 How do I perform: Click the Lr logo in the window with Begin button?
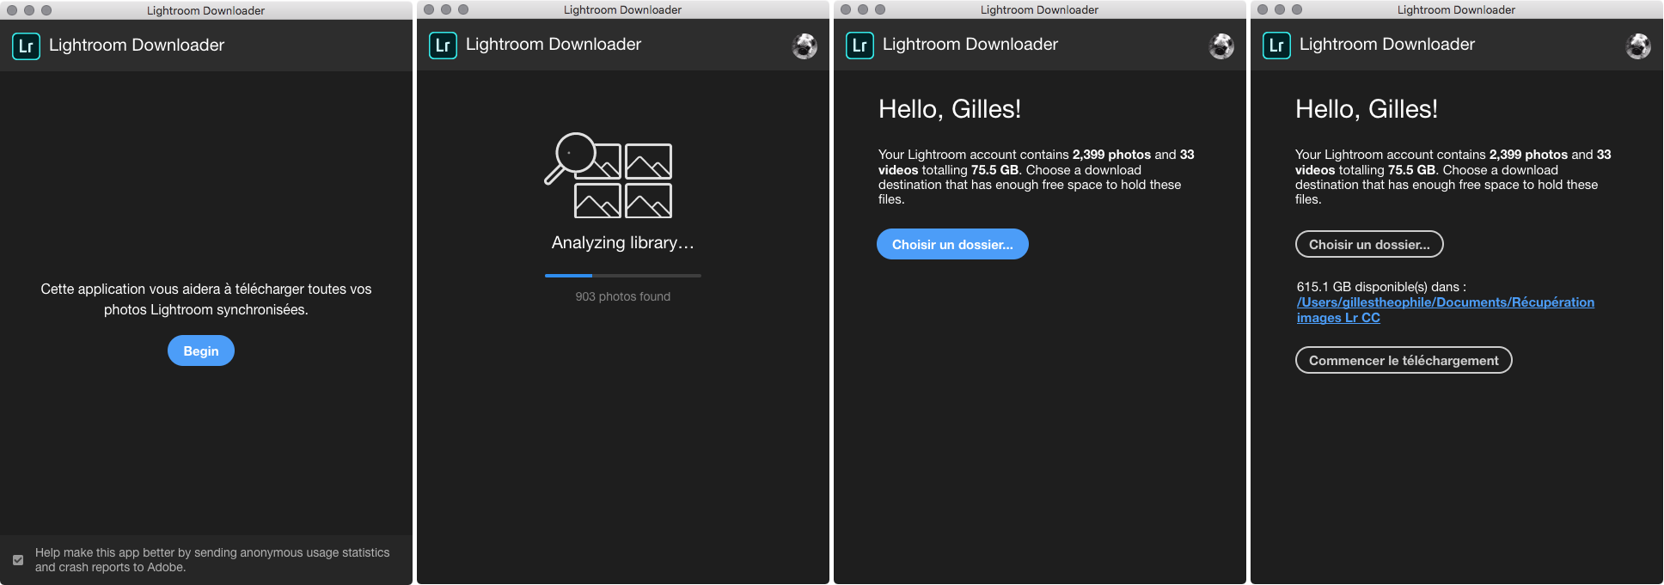(26, 46)
